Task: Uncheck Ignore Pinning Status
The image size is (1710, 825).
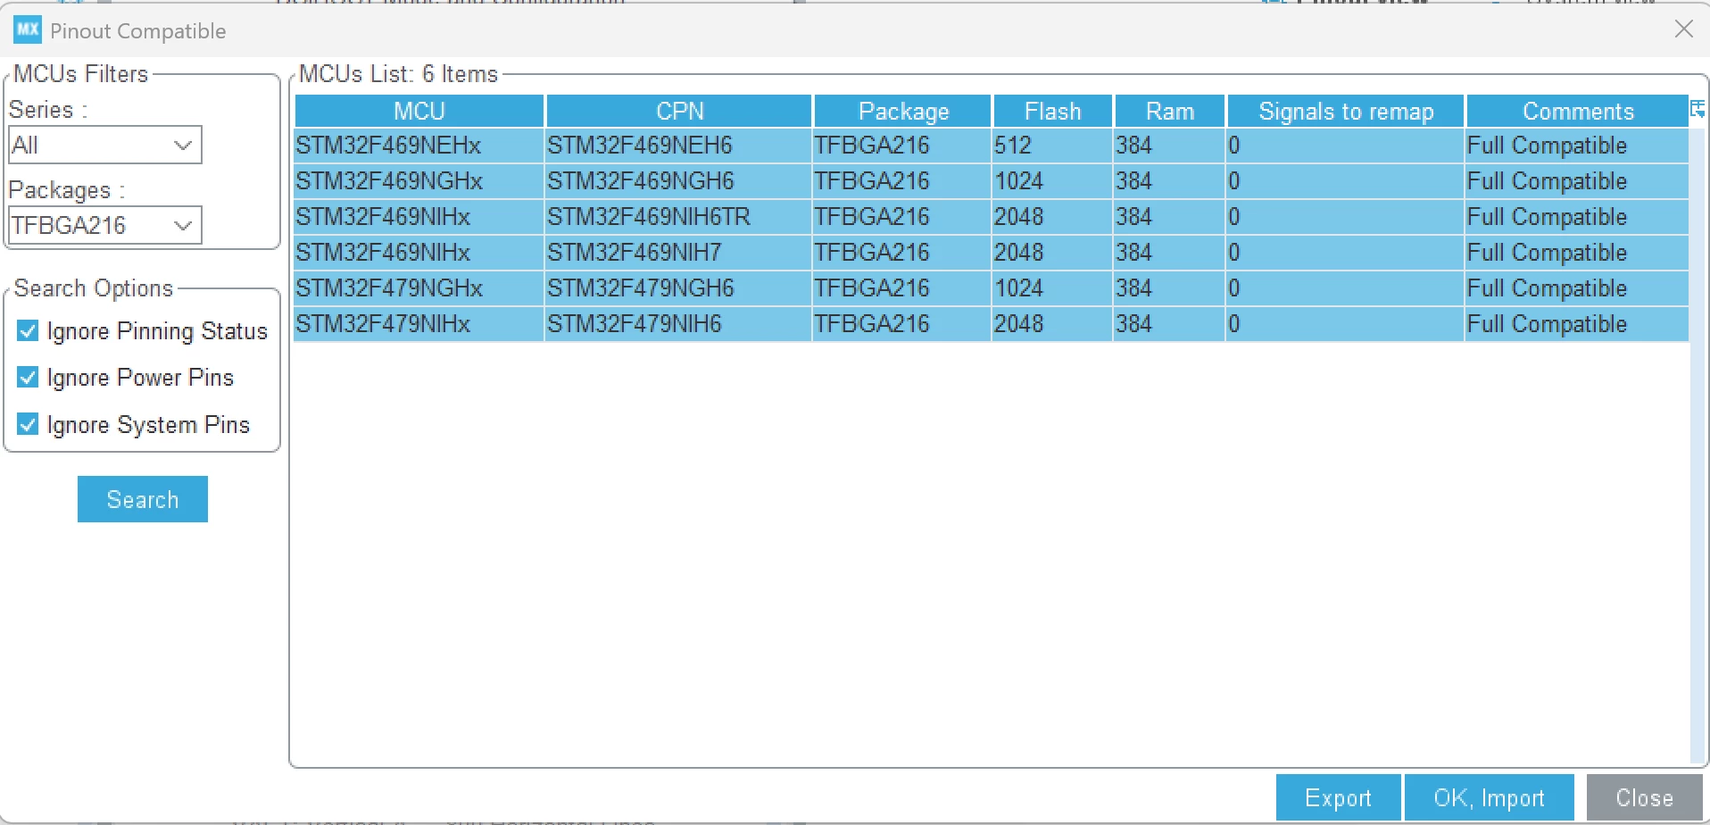Action: 28,331
